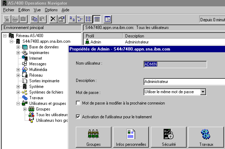Click the Paste toolbar icon
Image resolution: width=225 pixels, height=149 pixels.
tap(42, 19)
